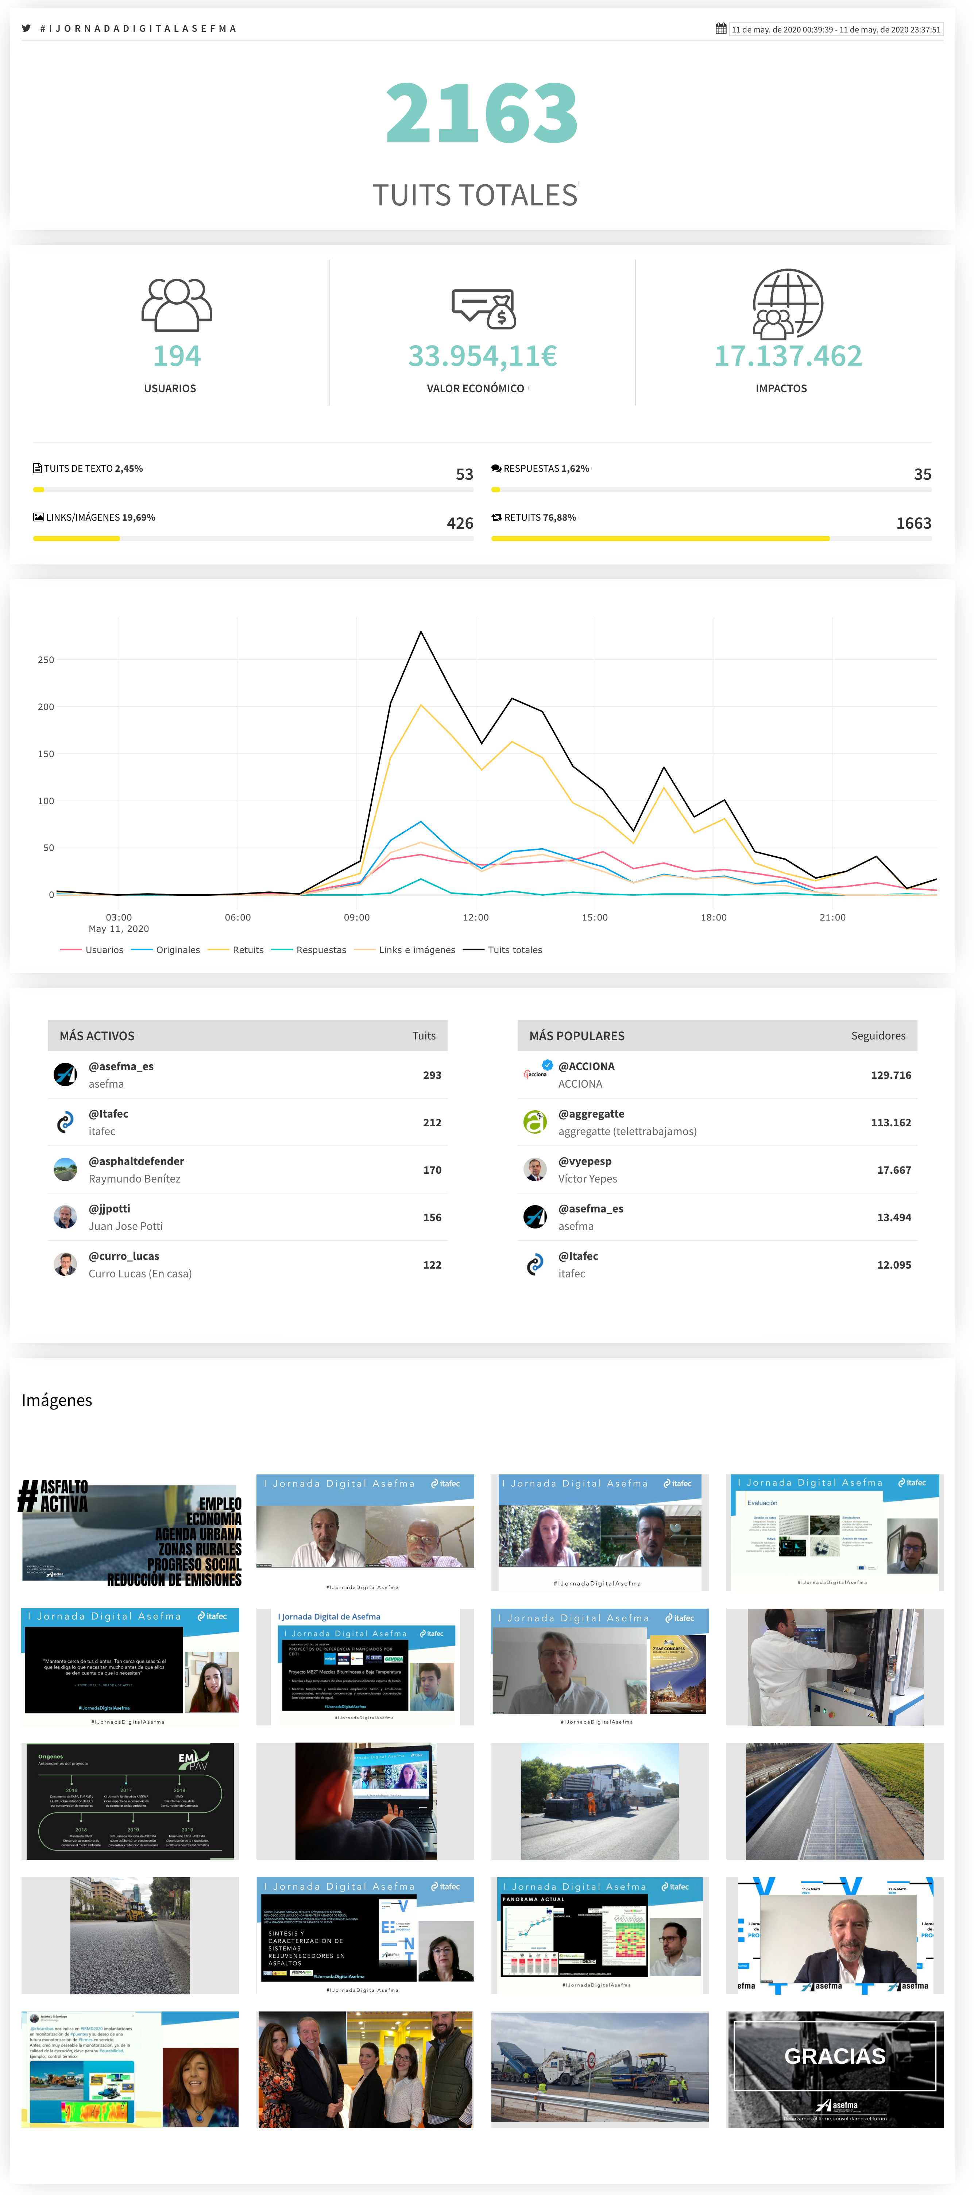974x2195 pixels.
Task: Click the Tuits column header in Más Activos
Action: 424,1036
